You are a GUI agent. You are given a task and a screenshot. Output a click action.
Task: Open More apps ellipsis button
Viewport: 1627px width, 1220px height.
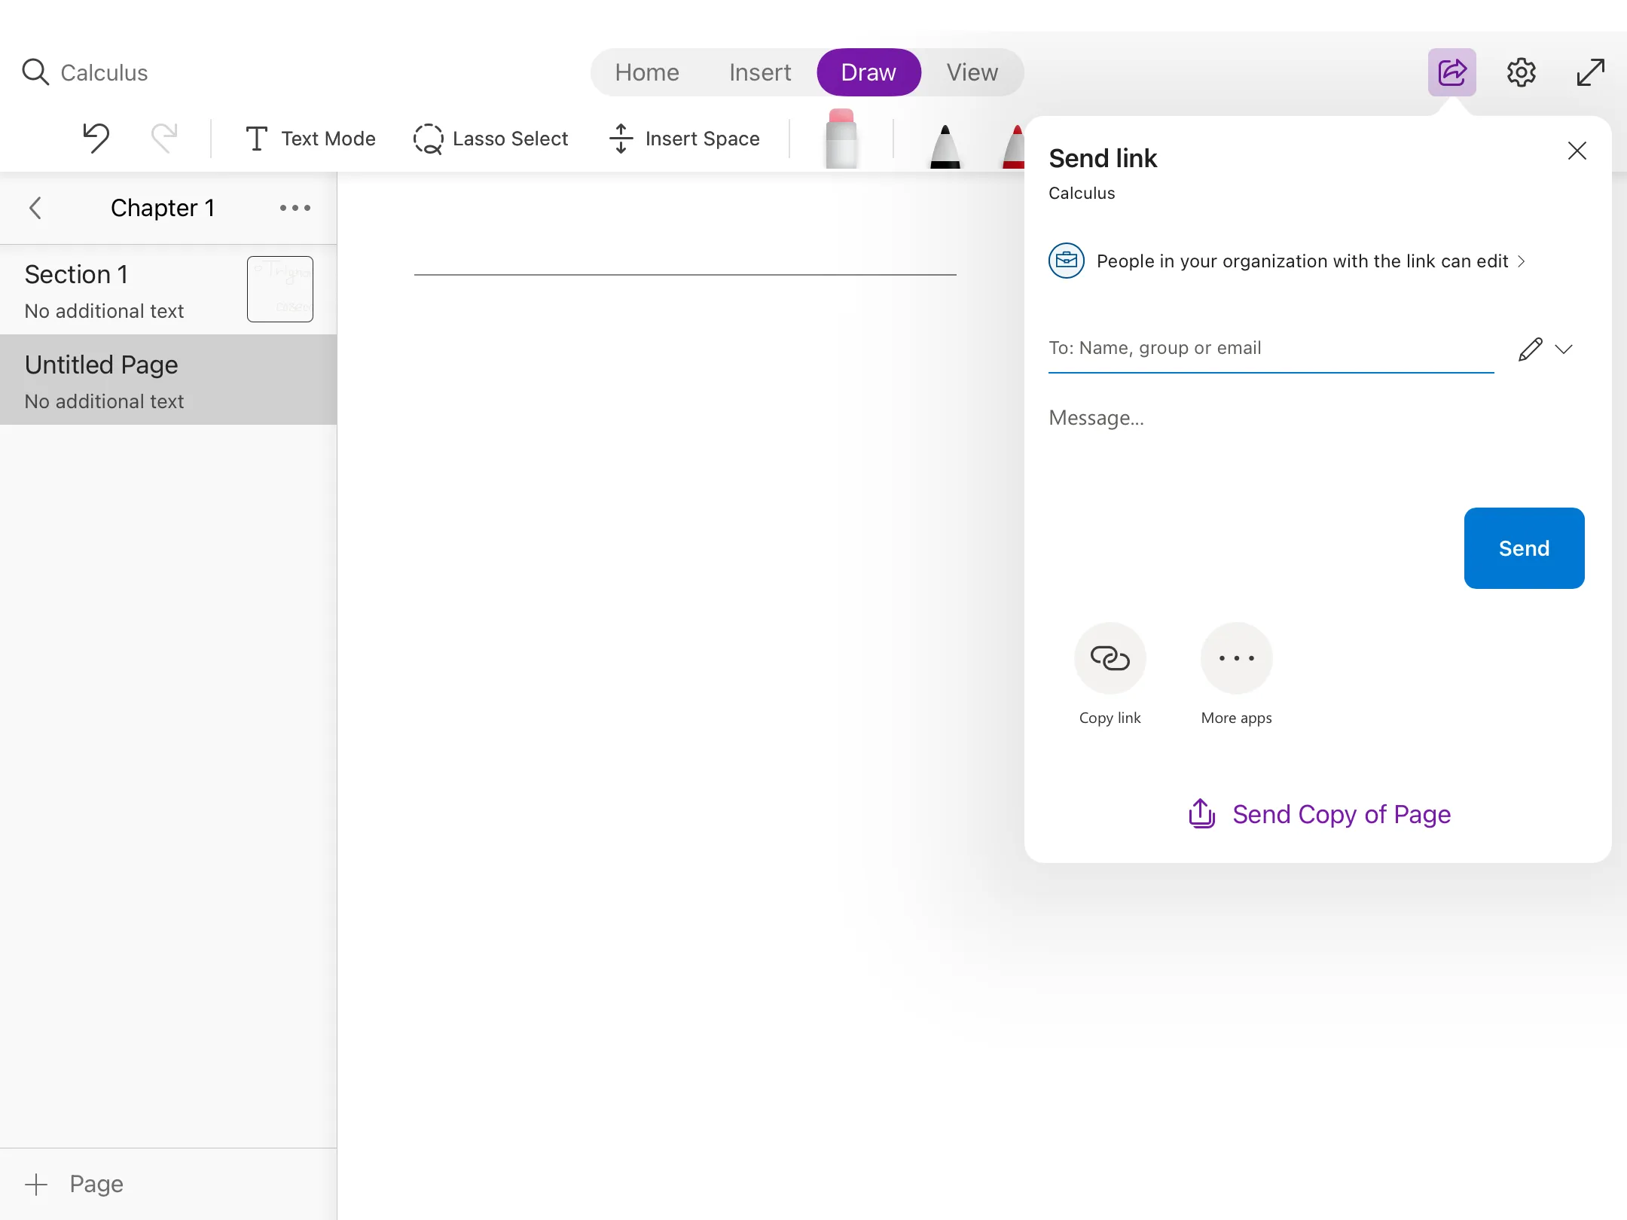[x=1236, y=658]
